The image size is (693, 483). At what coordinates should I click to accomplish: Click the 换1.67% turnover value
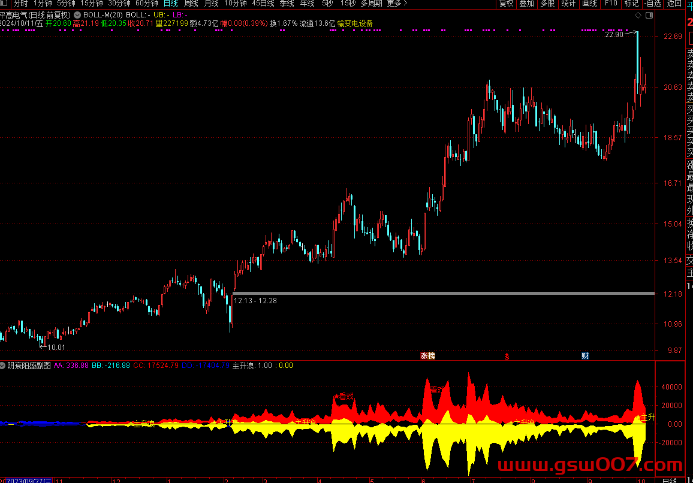284,23
